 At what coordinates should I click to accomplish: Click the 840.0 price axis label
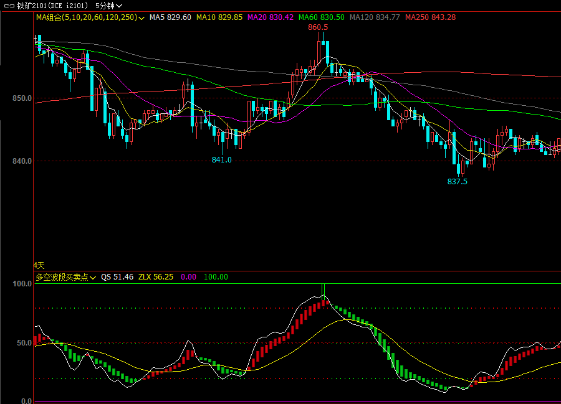tap(22, 161)
